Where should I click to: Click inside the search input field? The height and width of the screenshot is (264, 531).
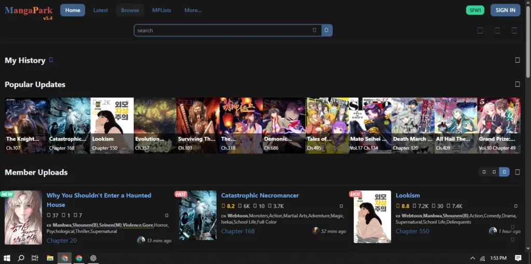point(223,31)
